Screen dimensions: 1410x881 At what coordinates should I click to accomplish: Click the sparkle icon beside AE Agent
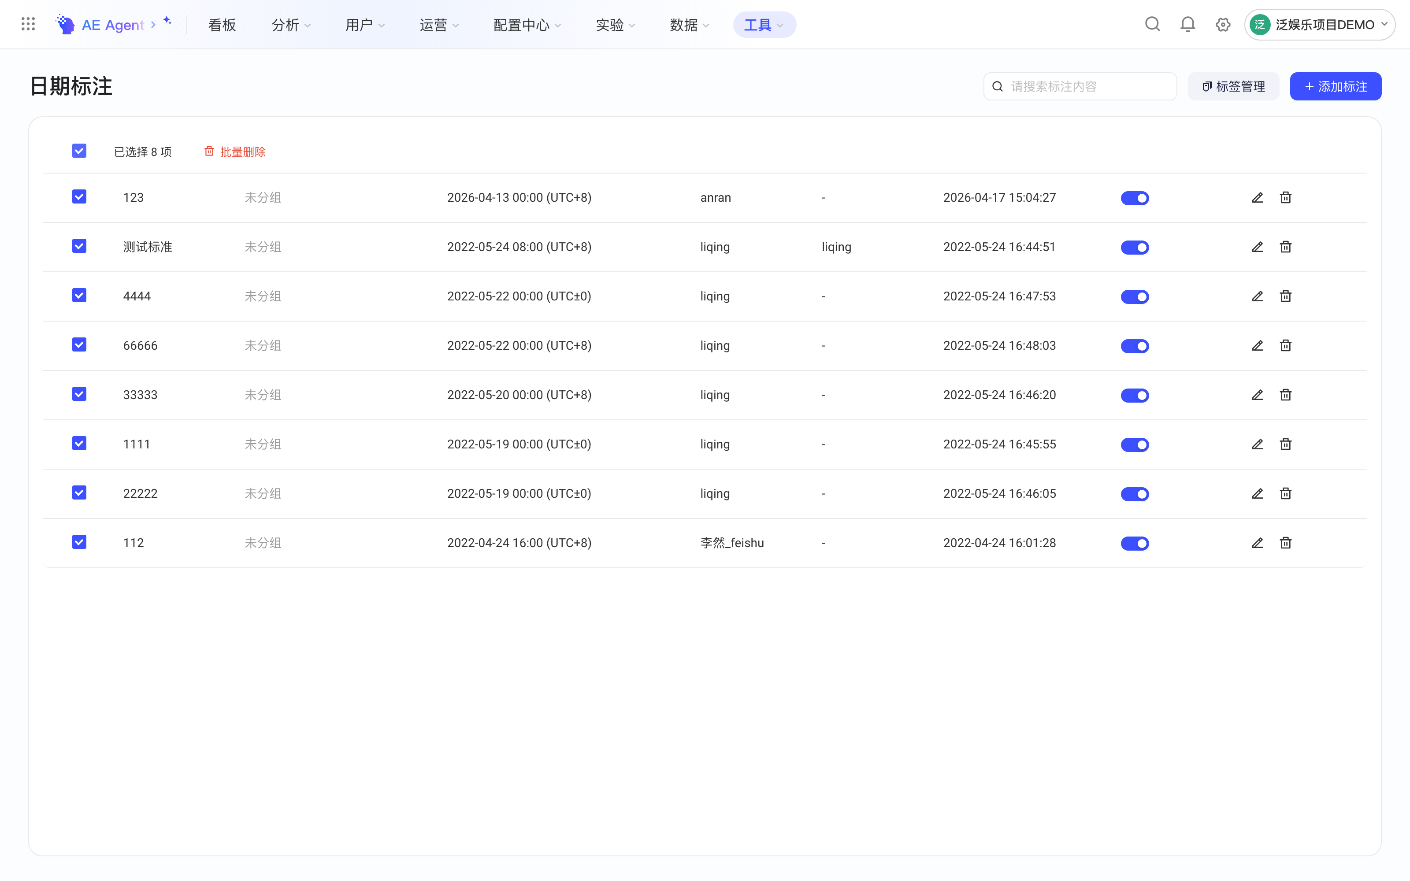pyautogui.click(x=167, y=20)
